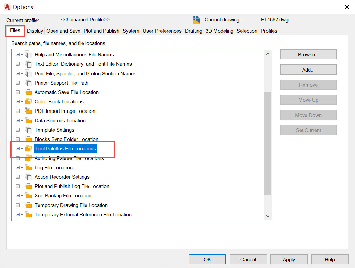The image size is (355, 268).
Task: Click the folder icon beside Log File Location
Action: (28, 167)
